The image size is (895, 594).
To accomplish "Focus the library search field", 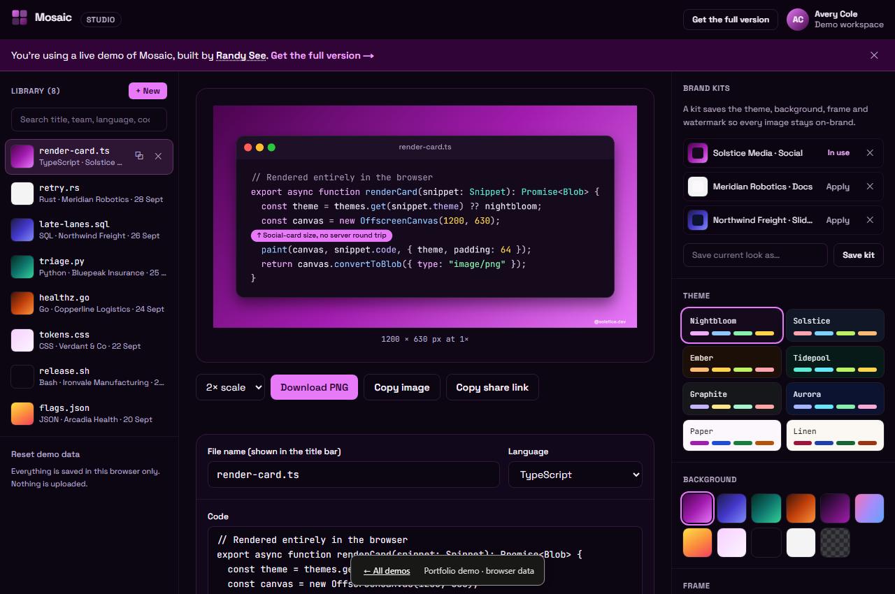I will [89, 119].
